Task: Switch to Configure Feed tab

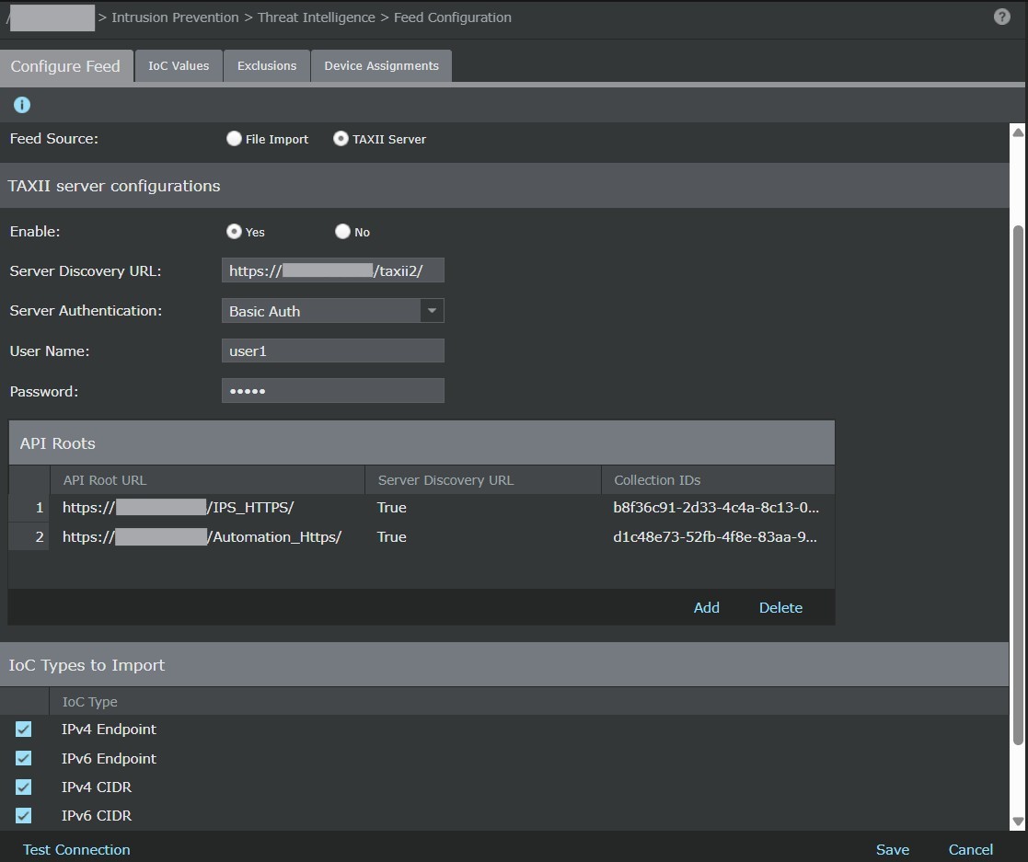Action: pos(66,66)
